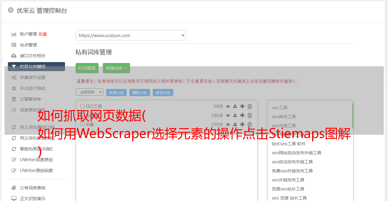Open 文章暂存库 in the sidebar
Viewport: 388px width, 201px height.
point(31,99)
